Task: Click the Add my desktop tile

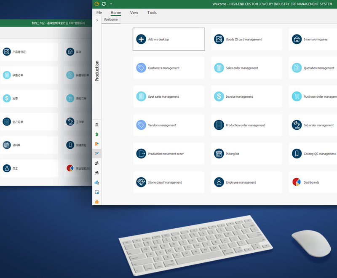Action: pyautogui.click(x=168, y=40)
